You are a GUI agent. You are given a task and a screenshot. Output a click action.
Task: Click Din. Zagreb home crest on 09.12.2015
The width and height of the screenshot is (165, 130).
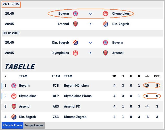[x=75, y=43]
